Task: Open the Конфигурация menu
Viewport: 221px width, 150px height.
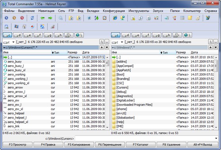Action: click(x=114, y=11)
